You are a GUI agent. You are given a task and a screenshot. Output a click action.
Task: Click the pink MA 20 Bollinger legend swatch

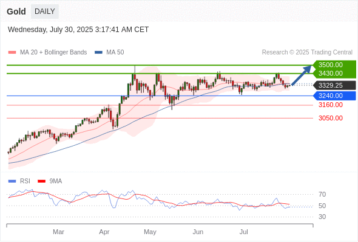coord(12,53)
